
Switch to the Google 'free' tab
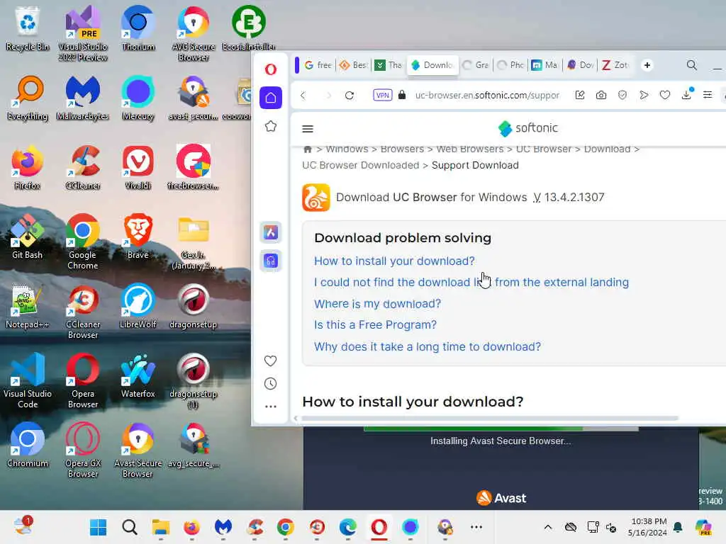tap(318, 65)
